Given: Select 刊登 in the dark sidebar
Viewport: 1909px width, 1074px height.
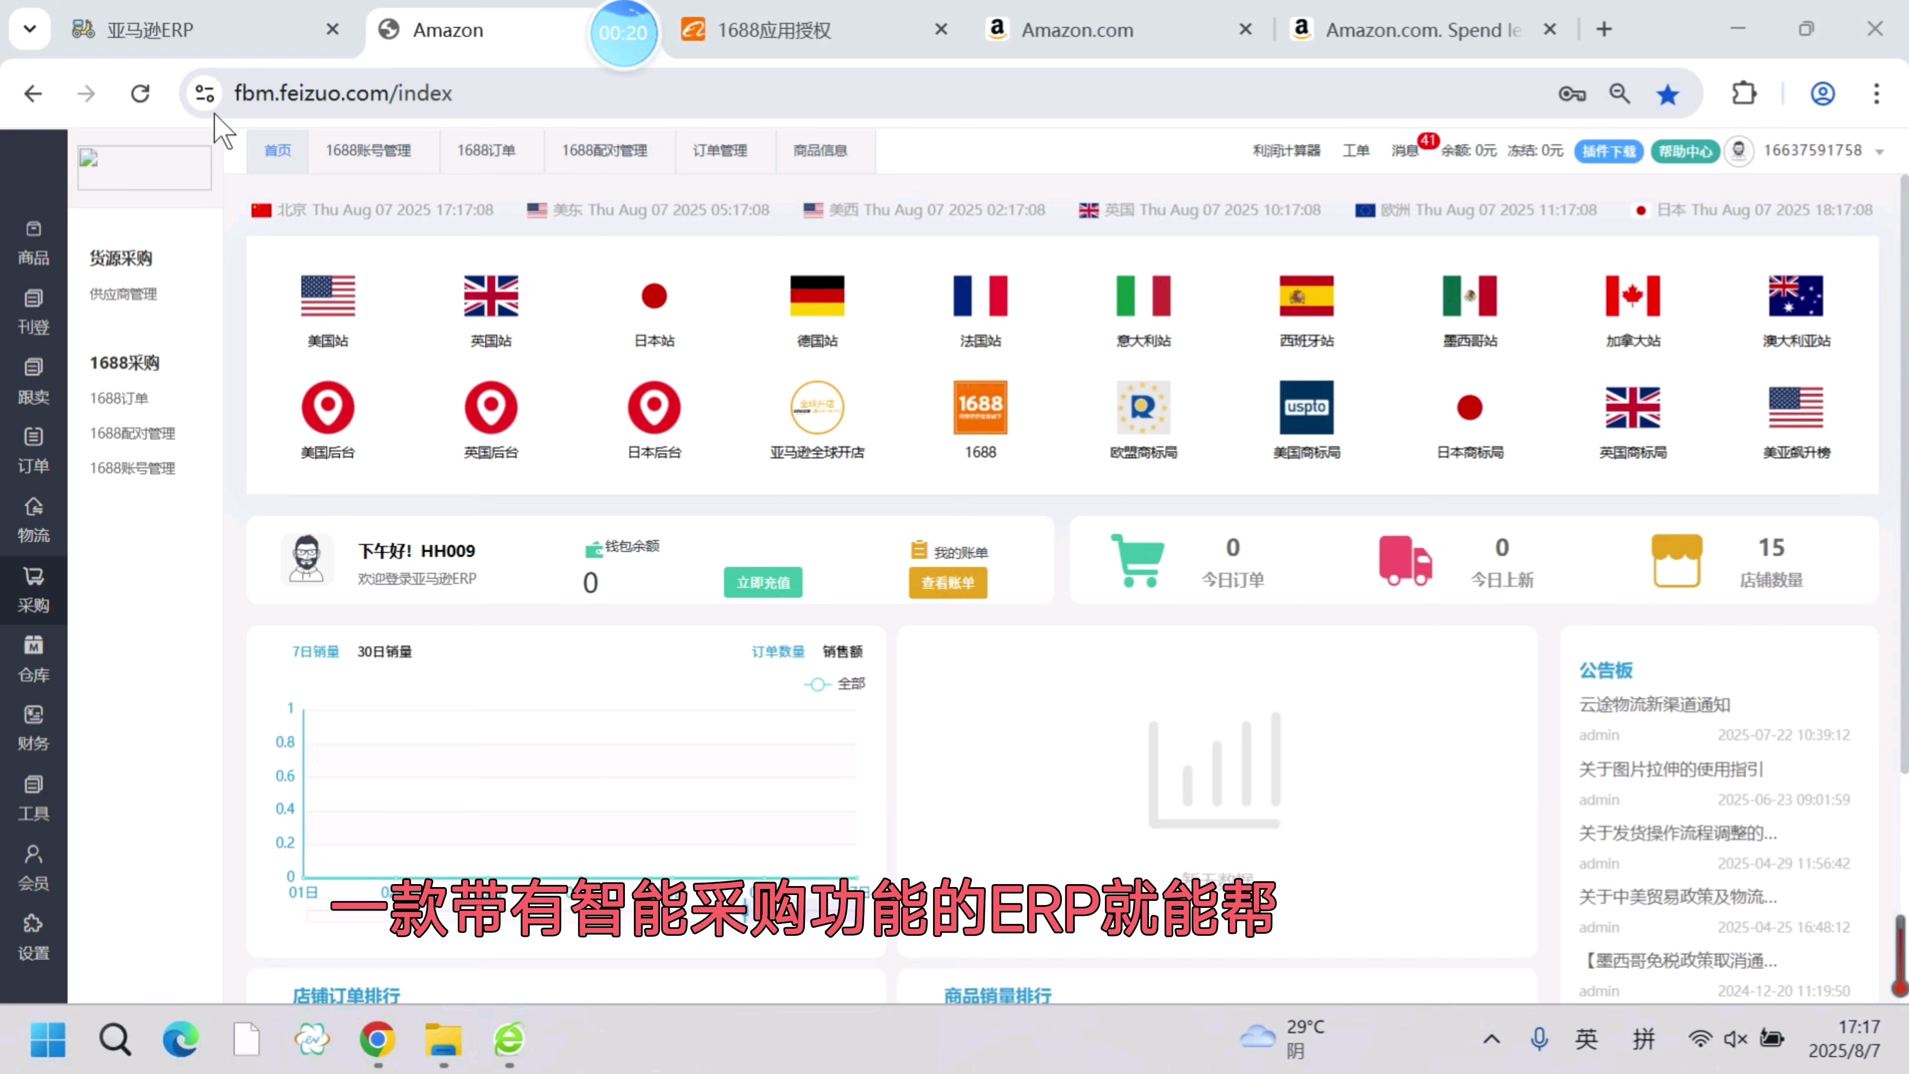Looking at the screenshot, I should [x=33, y=313].
